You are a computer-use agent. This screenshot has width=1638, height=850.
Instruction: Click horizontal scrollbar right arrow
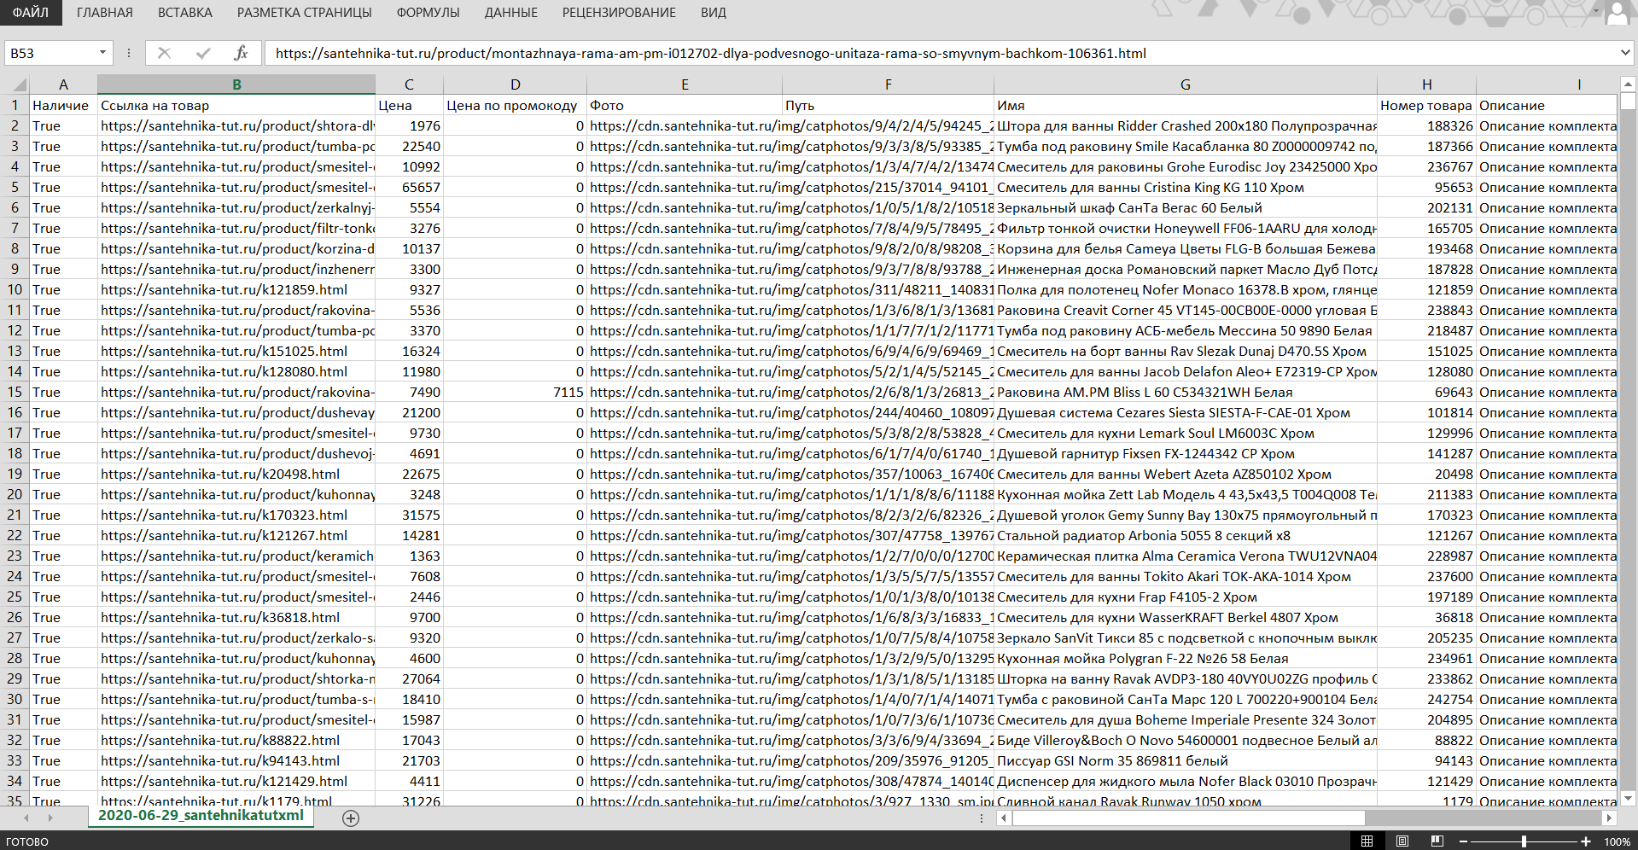[x=1609, y=818]
